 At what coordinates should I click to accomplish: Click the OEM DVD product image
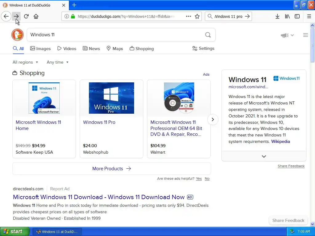click(179, 98)
